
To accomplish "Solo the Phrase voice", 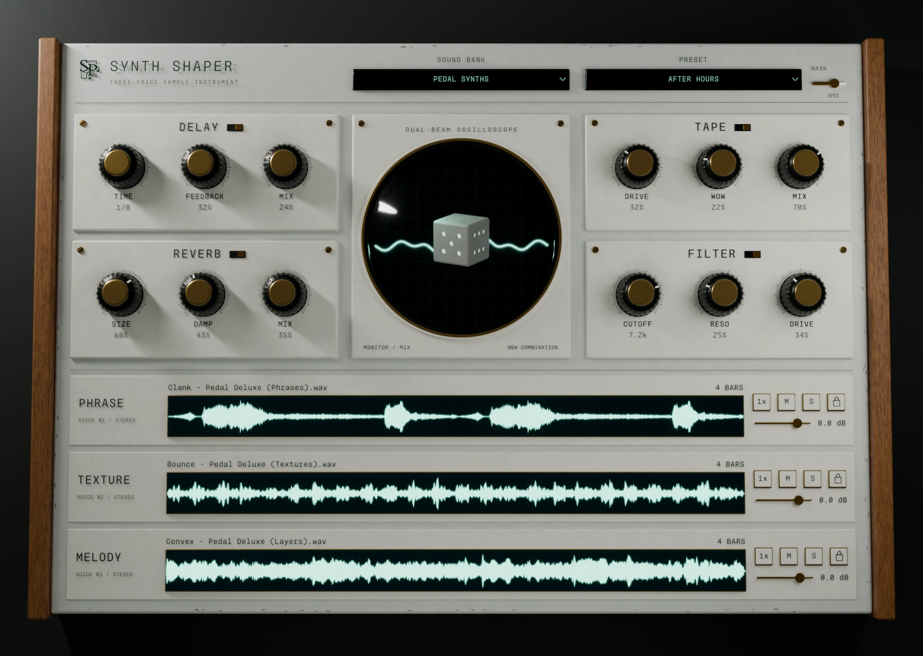I will pyautogui.click(x=812, y=402).
